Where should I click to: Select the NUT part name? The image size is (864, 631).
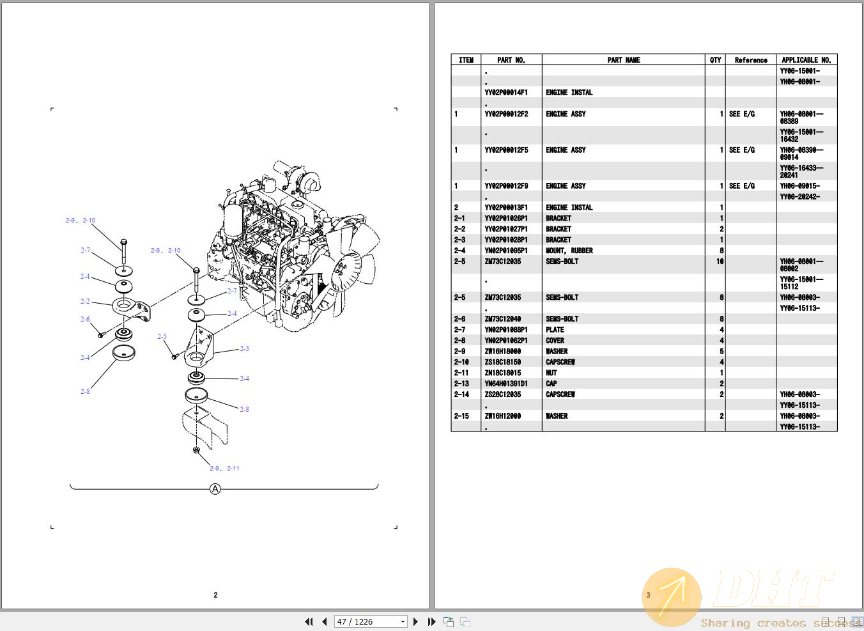tap(551, 373)
